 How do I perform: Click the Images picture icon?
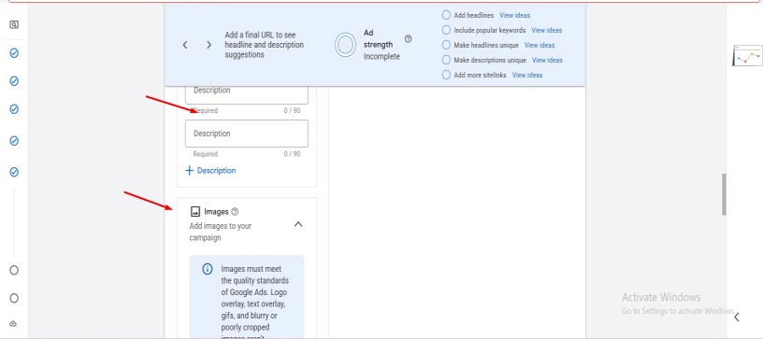[195, 211]
